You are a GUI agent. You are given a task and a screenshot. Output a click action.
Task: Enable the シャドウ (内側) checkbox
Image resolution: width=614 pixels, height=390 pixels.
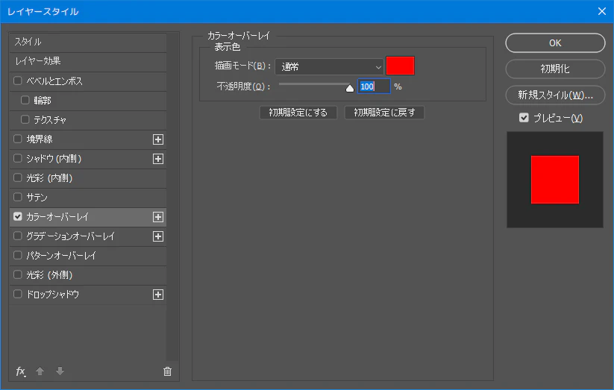pos(18,158)
